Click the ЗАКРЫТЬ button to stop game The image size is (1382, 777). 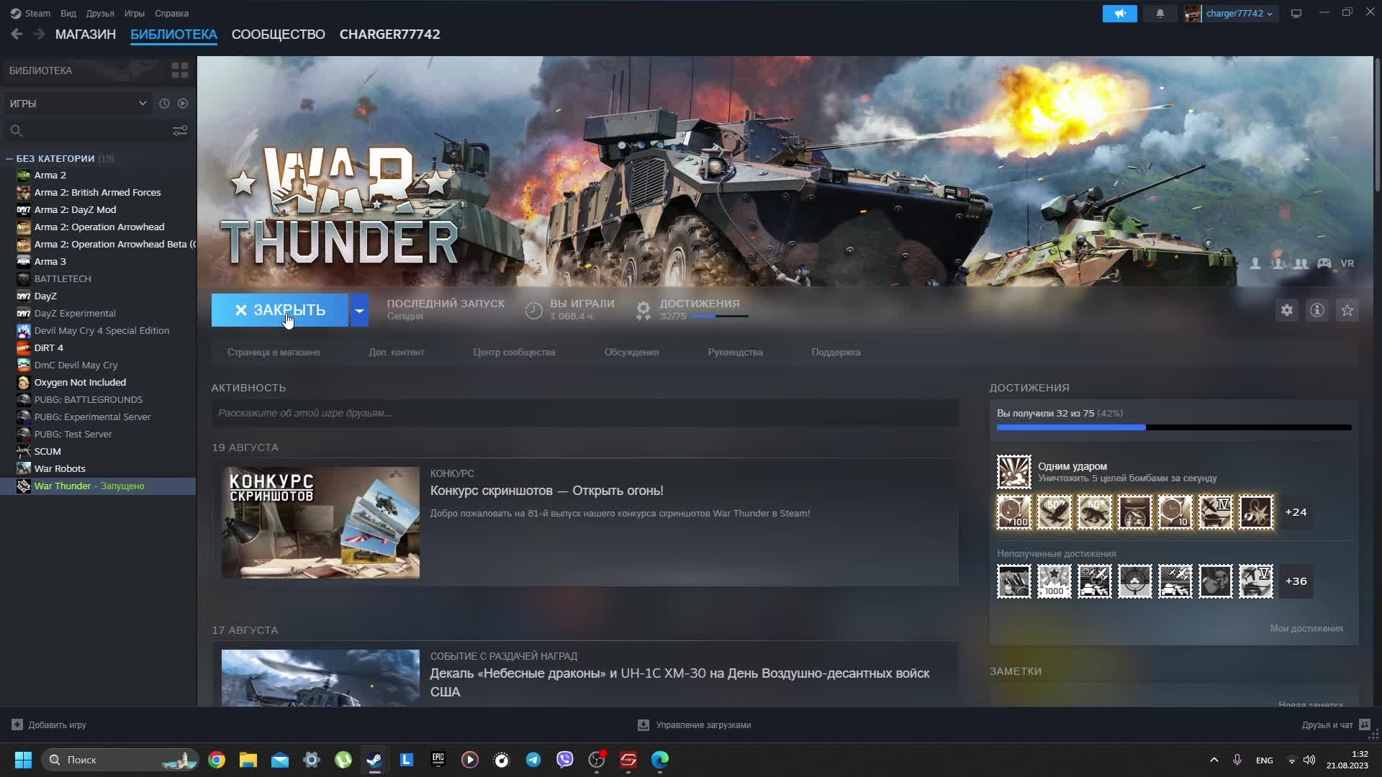click(280, 310)
